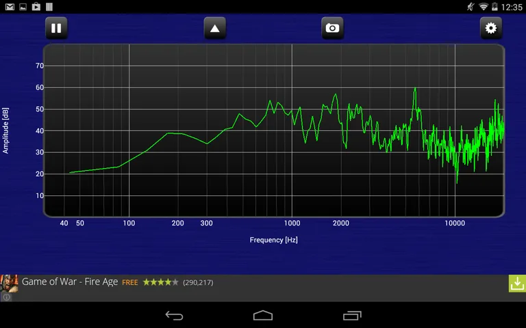Tap the 60 dB amplitude label
The image size is (526, 328).
[40, 87]
